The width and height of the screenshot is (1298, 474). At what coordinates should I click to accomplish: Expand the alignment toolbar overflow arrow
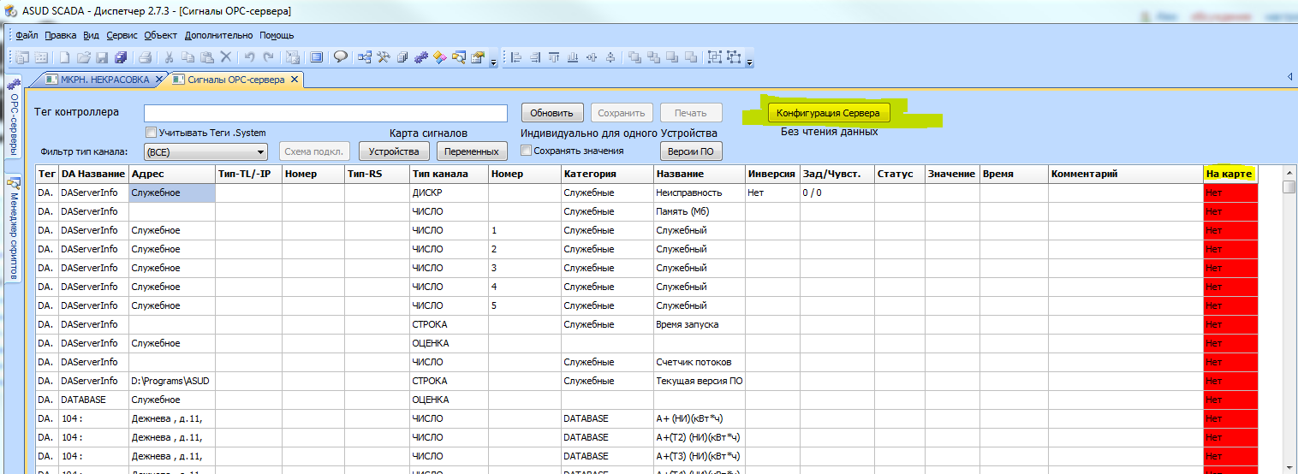click(750, 62)
